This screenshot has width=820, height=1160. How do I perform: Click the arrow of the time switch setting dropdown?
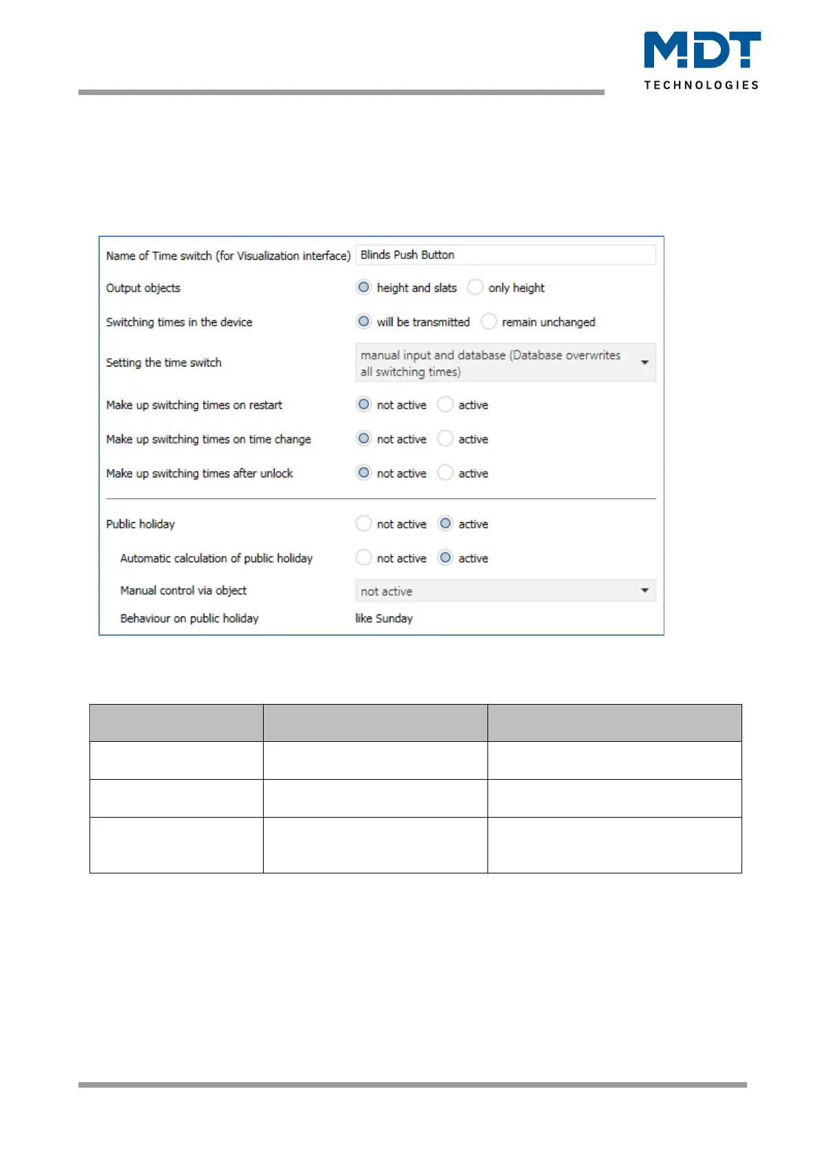tap(644, 362)
